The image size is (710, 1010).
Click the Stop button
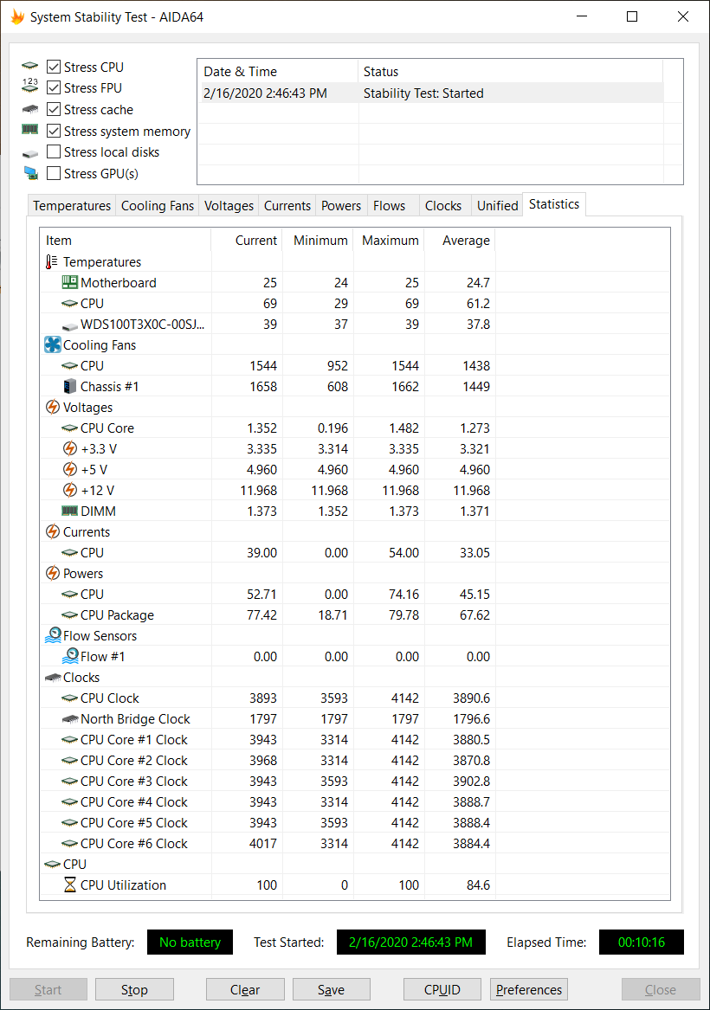tap(134, 989)
